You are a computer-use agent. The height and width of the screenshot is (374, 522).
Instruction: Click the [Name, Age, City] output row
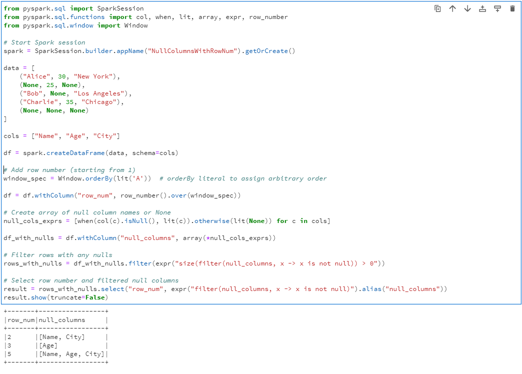click(x=71, y=354)
